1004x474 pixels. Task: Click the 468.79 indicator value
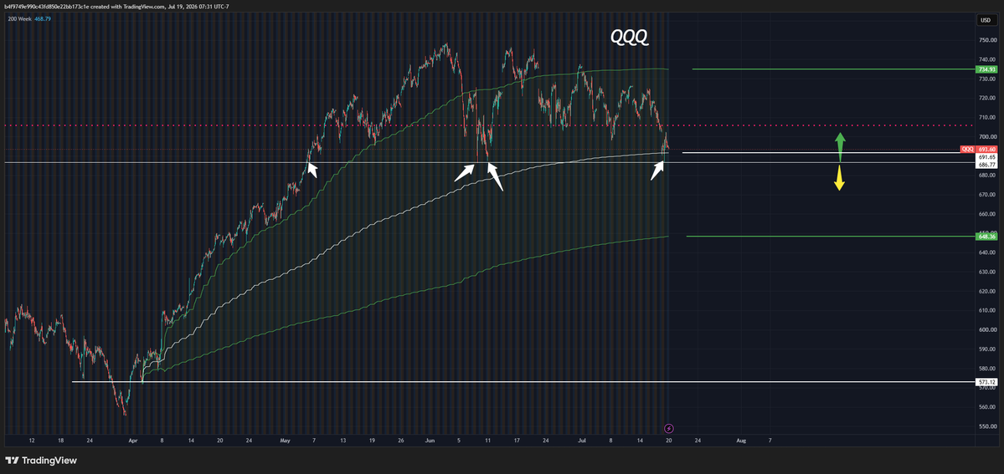44,18
